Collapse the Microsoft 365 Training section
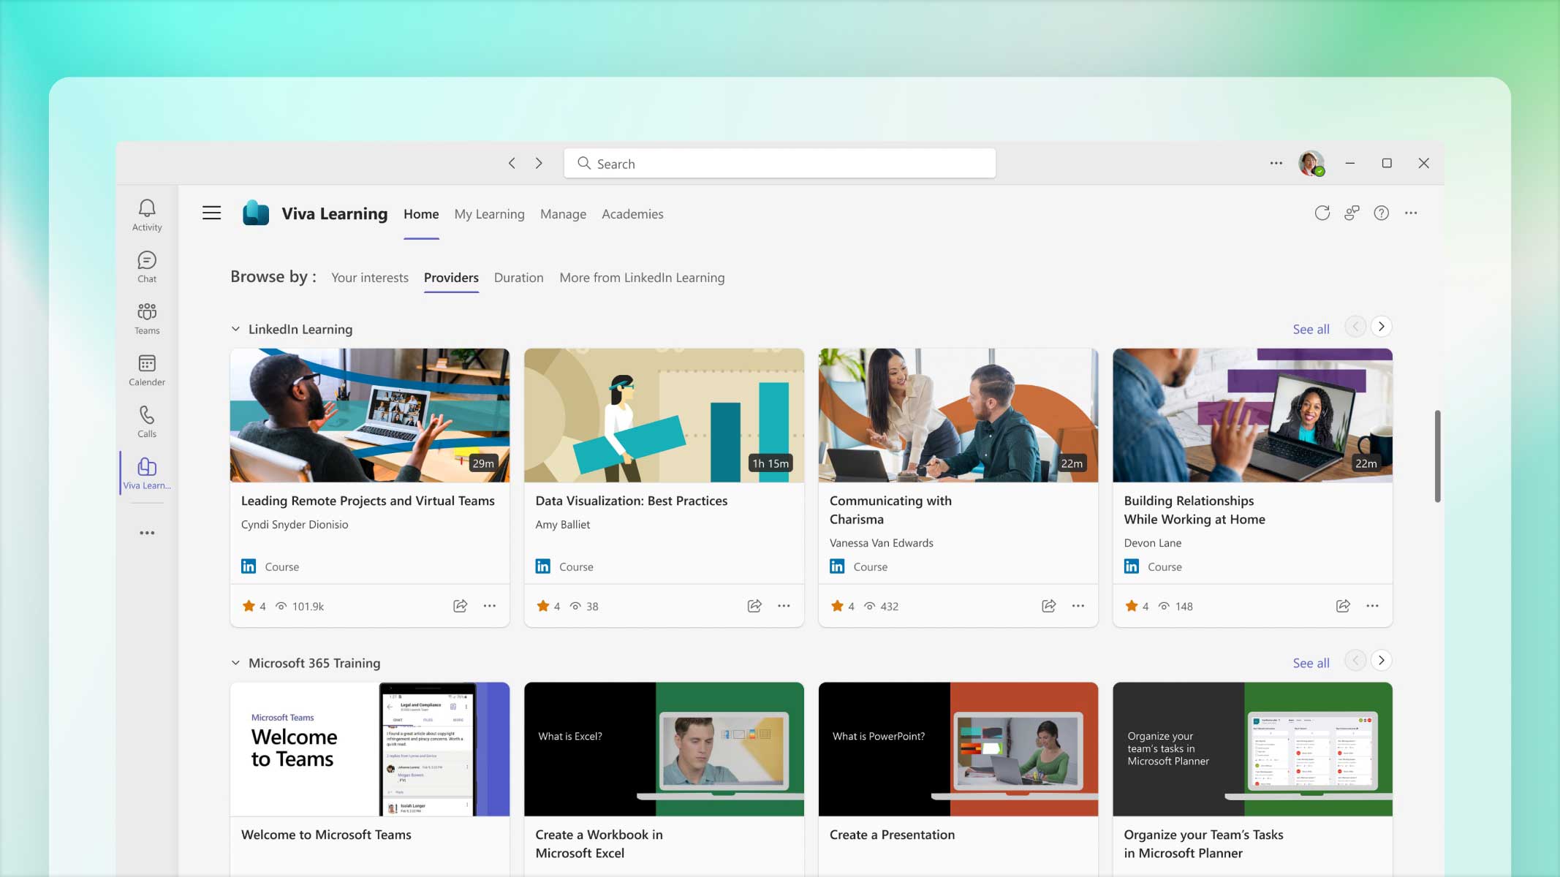The height and width of the screenshot is (877, 1560). [x=235, y=661]
